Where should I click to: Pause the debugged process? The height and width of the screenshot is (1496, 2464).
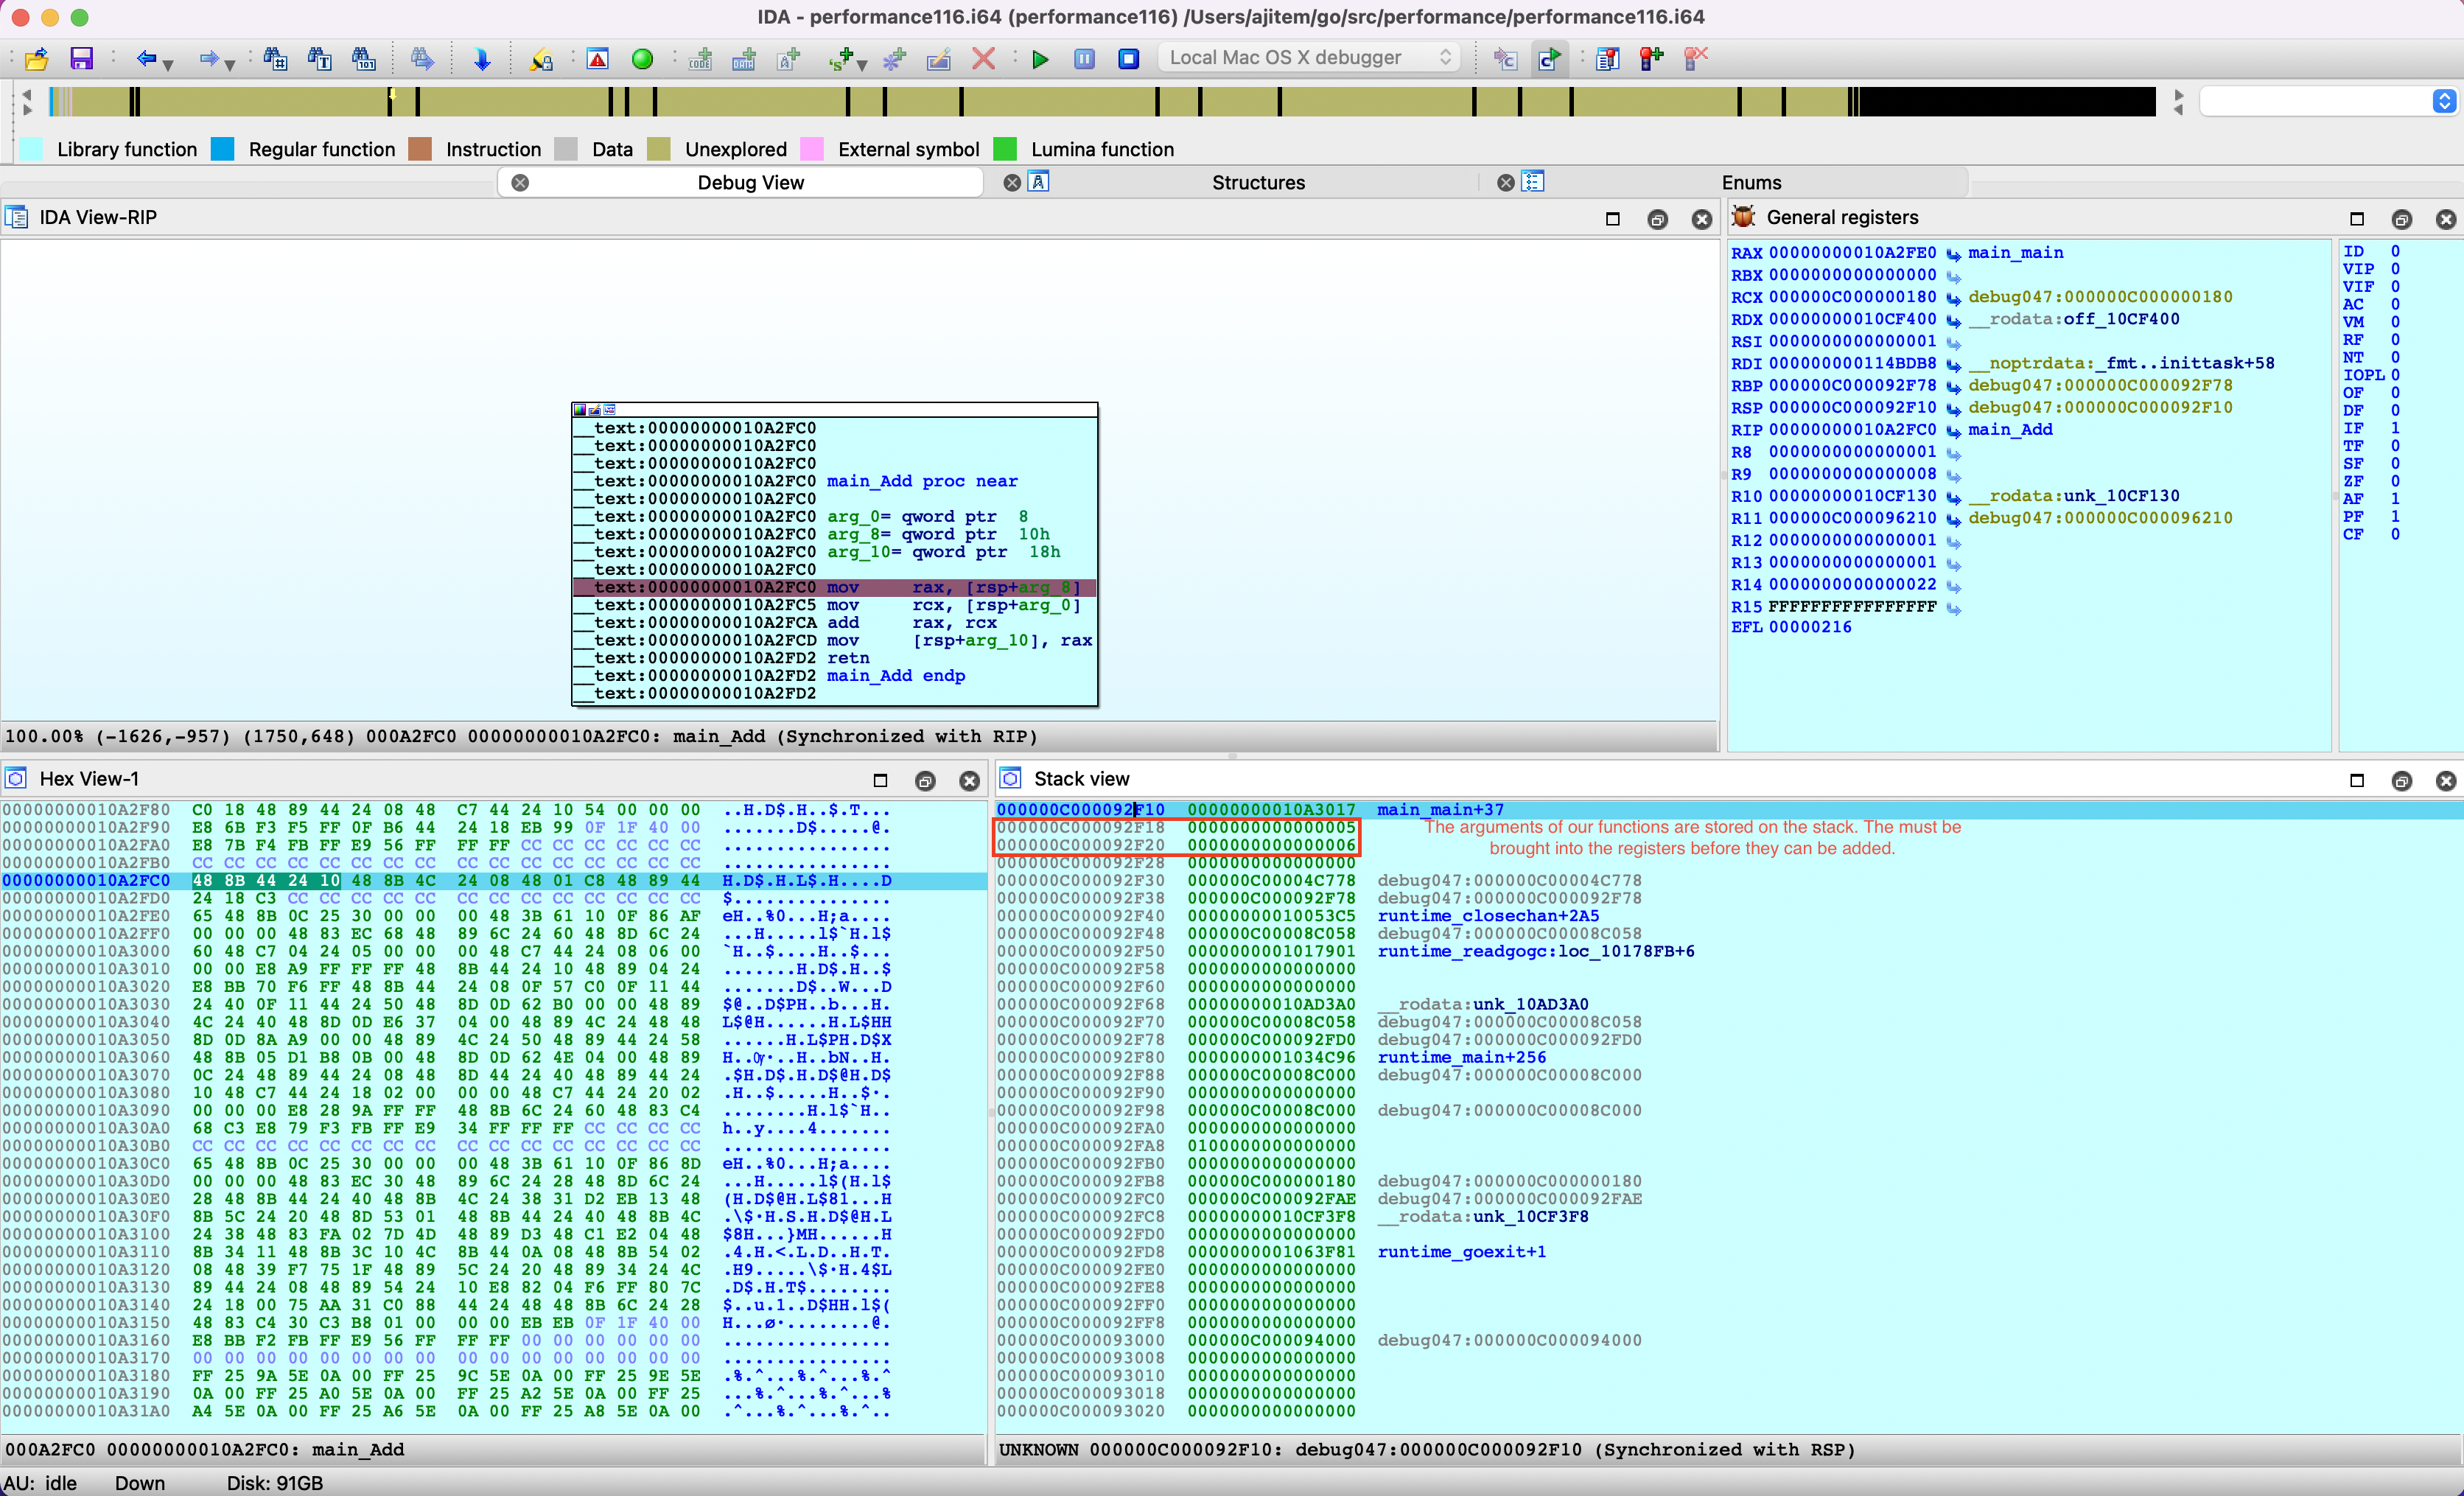pos(1084,59)
